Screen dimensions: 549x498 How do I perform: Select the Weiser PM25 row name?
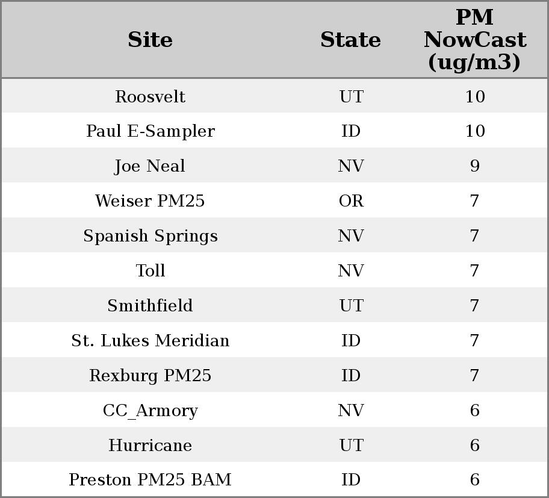pyautogui.click(x=150, y=201)
